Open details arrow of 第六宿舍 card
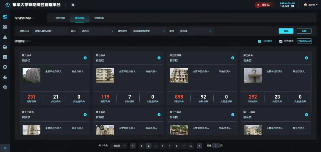 pyautogui.click(x=85, y=58)
